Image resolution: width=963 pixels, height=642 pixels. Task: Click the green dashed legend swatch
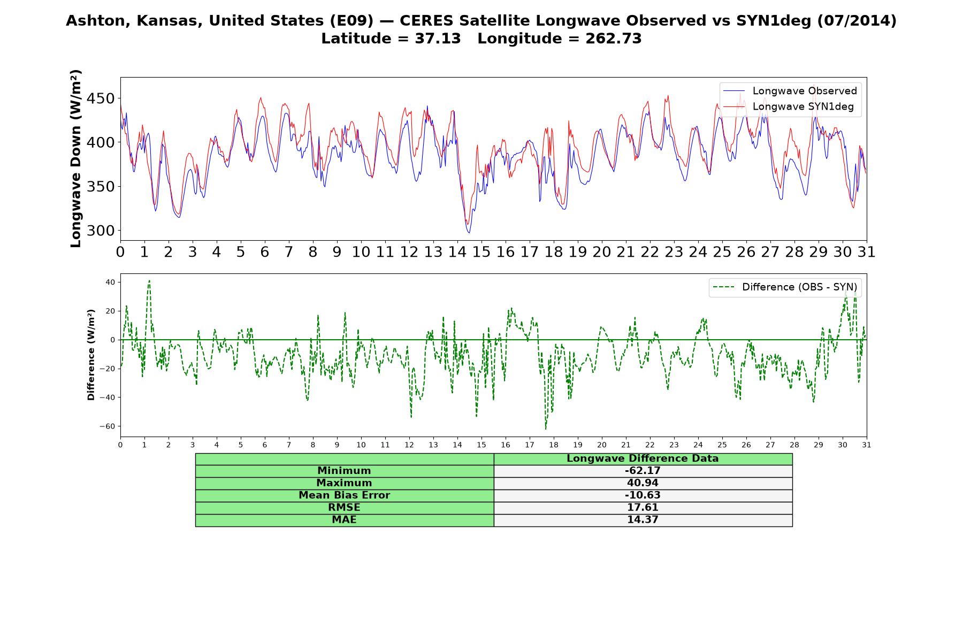pyautogui.click(x=724, y=287)
